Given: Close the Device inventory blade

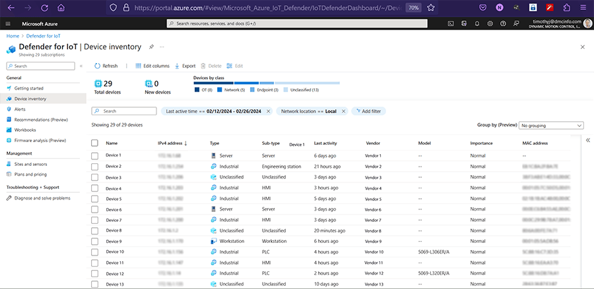Looking at the screenshot, I should coord(583,47).
